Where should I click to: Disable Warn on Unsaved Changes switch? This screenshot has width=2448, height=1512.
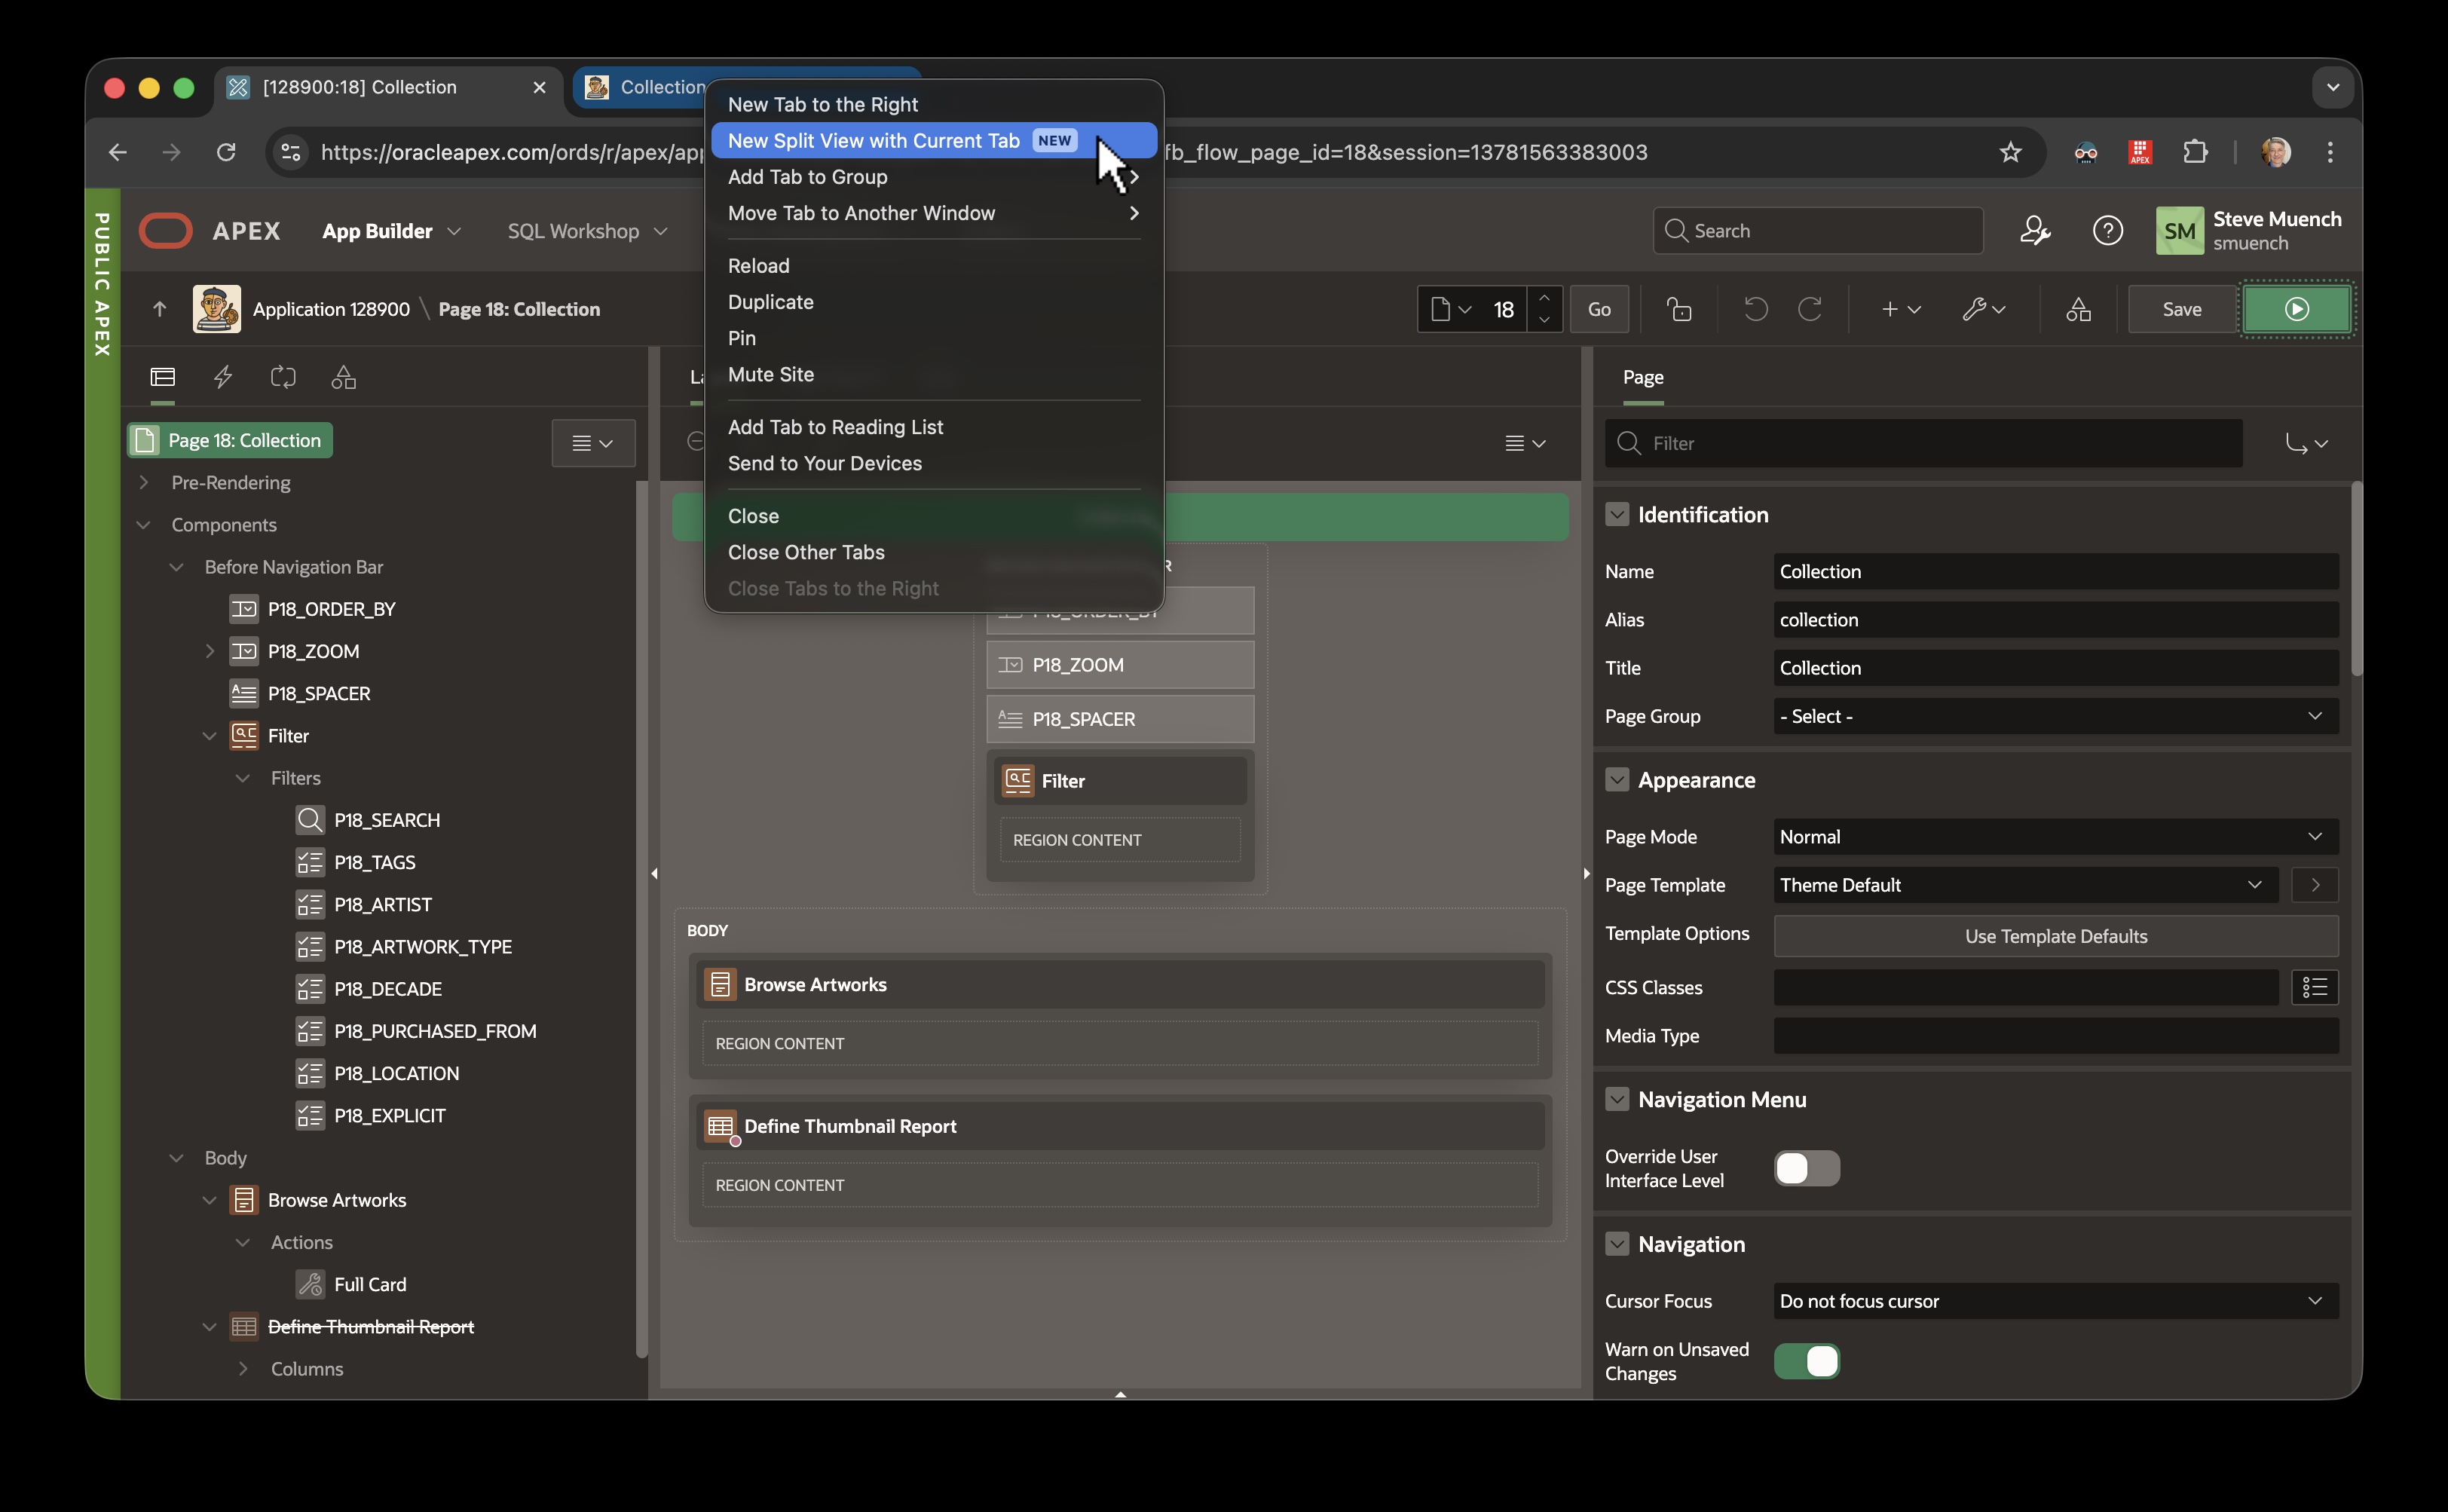pos(1806,1361)
